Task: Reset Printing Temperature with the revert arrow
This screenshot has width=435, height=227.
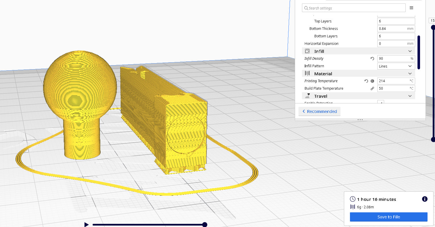Action: coord(366,81)
